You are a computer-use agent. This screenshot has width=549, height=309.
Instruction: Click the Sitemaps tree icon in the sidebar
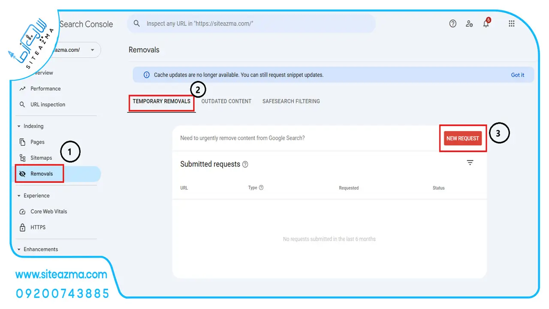click(23, 158)
